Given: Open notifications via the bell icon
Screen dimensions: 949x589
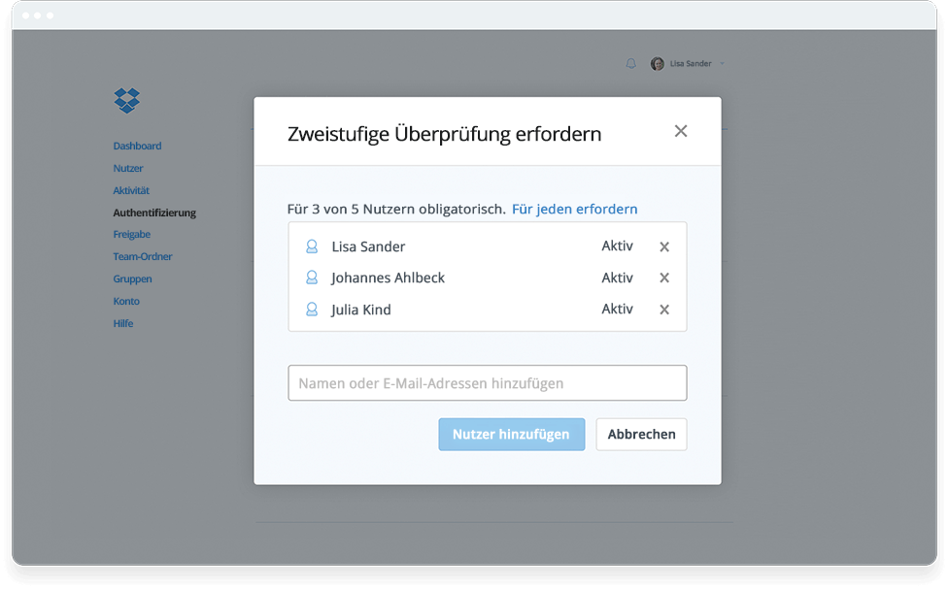Looking at the screenshot, I should [630, 63].
